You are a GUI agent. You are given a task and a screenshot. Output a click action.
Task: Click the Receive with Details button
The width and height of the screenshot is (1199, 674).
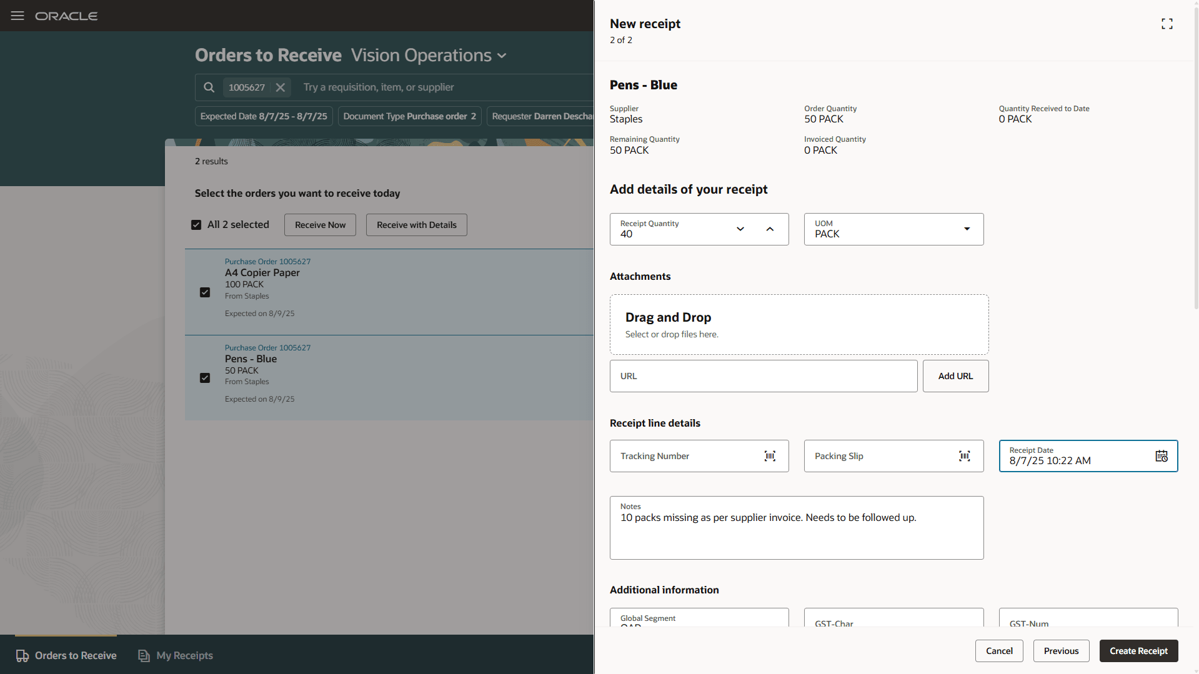(417, 225)
